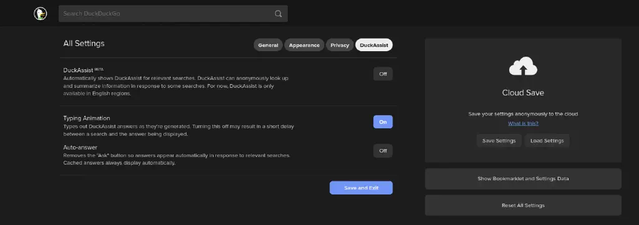This screenshot has width=639, height=225.
Task: Toggle the DuckAssist beta Off switch
Action: pos(383,74)
